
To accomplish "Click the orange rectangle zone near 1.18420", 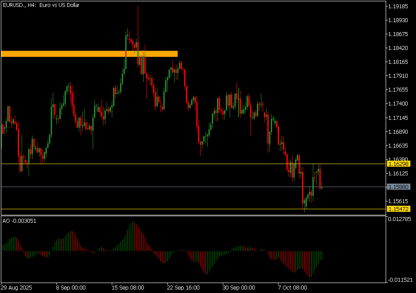I will (x=89, y=54).
